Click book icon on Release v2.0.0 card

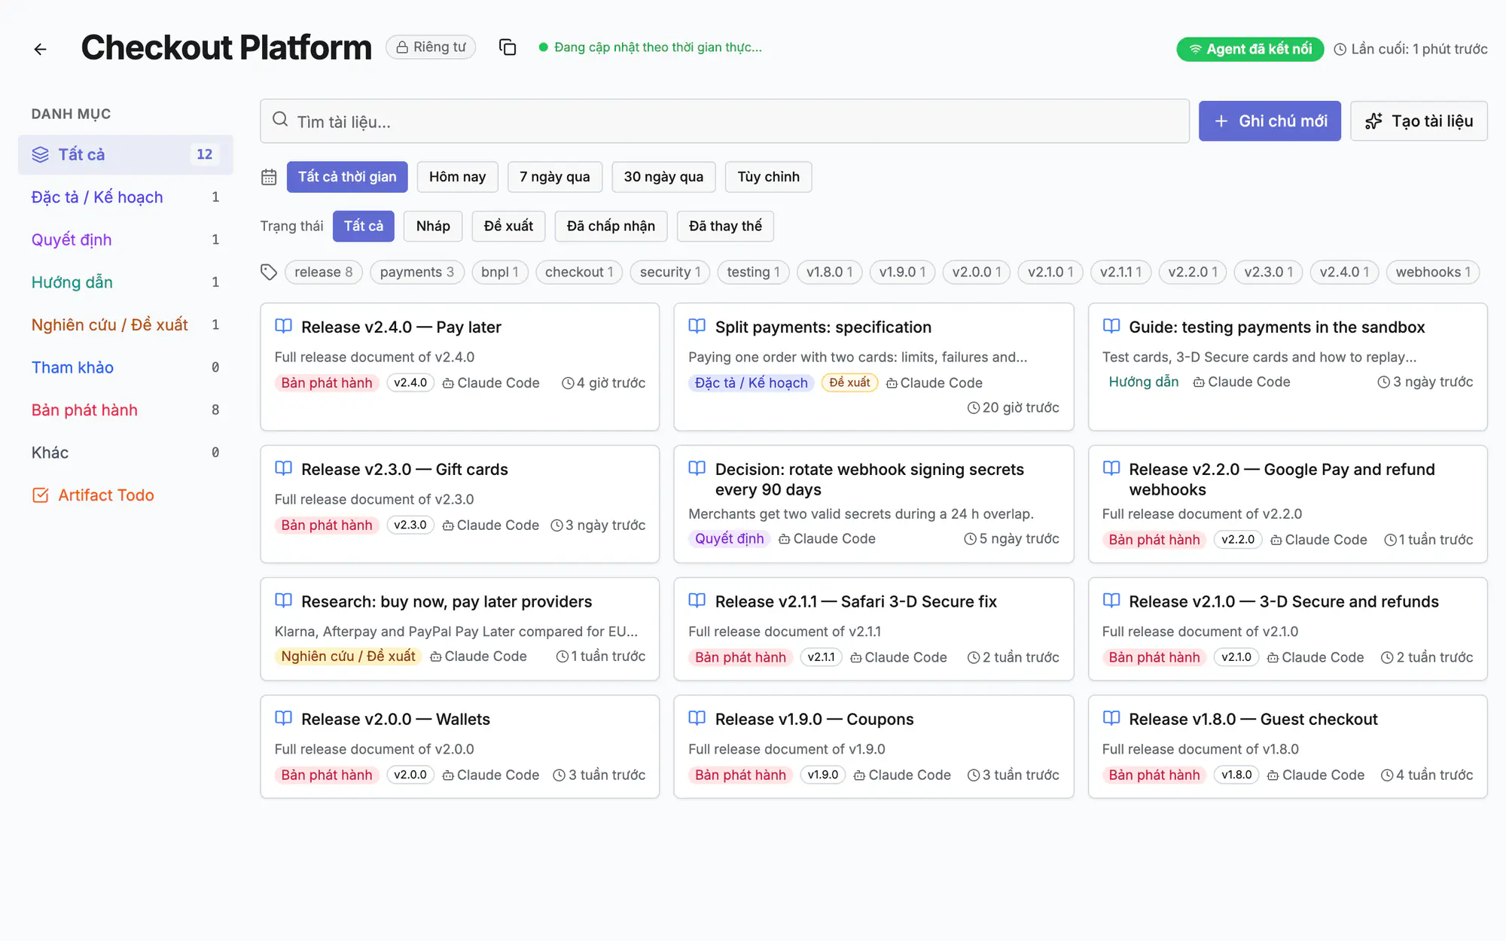[284, 718]
